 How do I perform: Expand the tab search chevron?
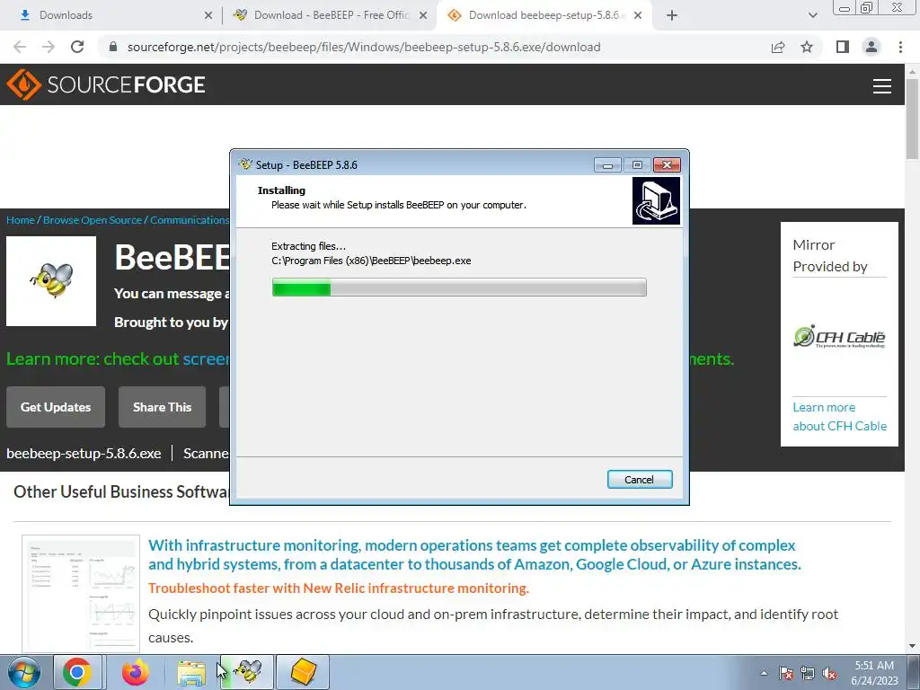[812, 15]
